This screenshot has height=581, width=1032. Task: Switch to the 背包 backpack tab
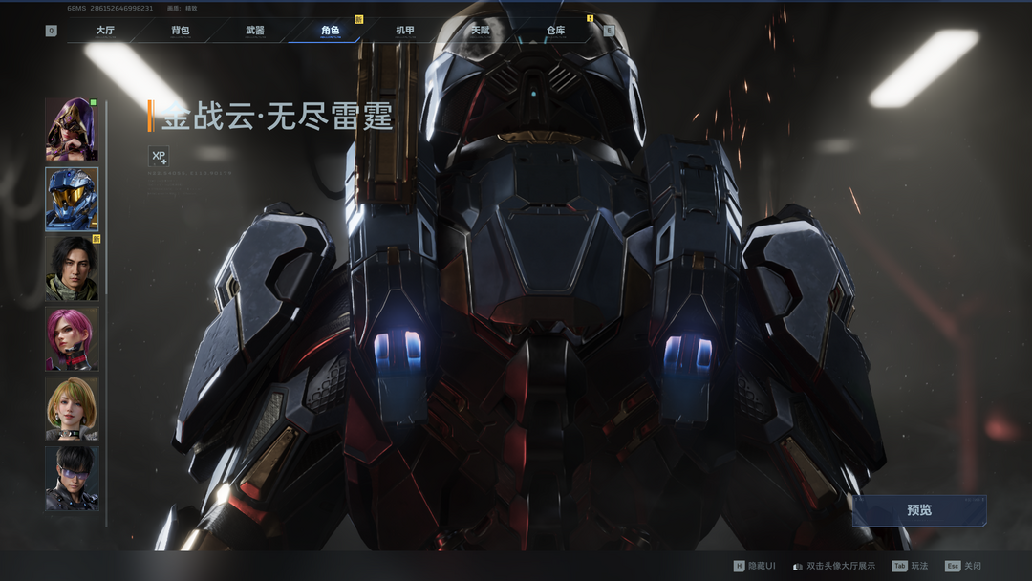click(x=181, y=31)
